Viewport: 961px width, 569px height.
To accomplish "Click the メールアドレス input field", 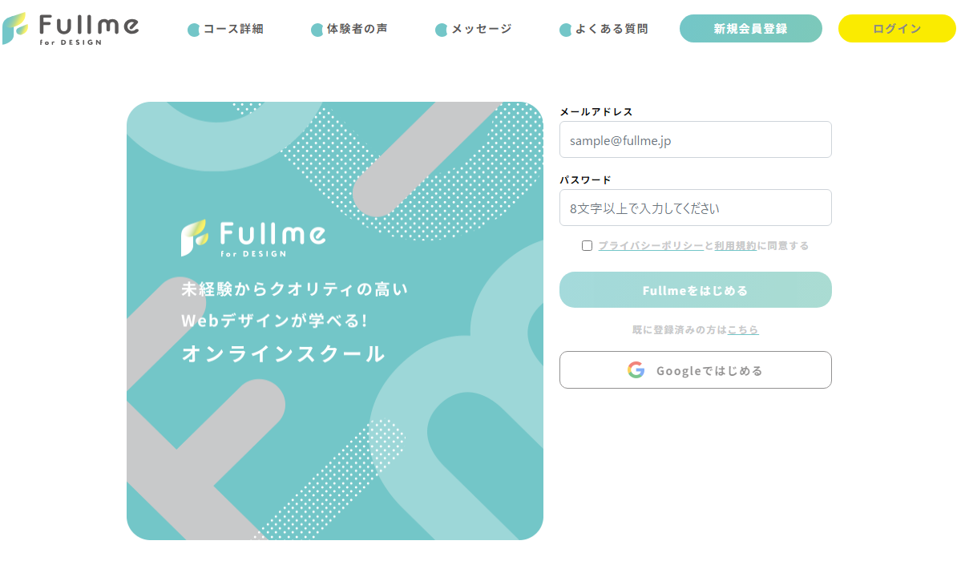I will pyautogui.click(x=695, y=139).
